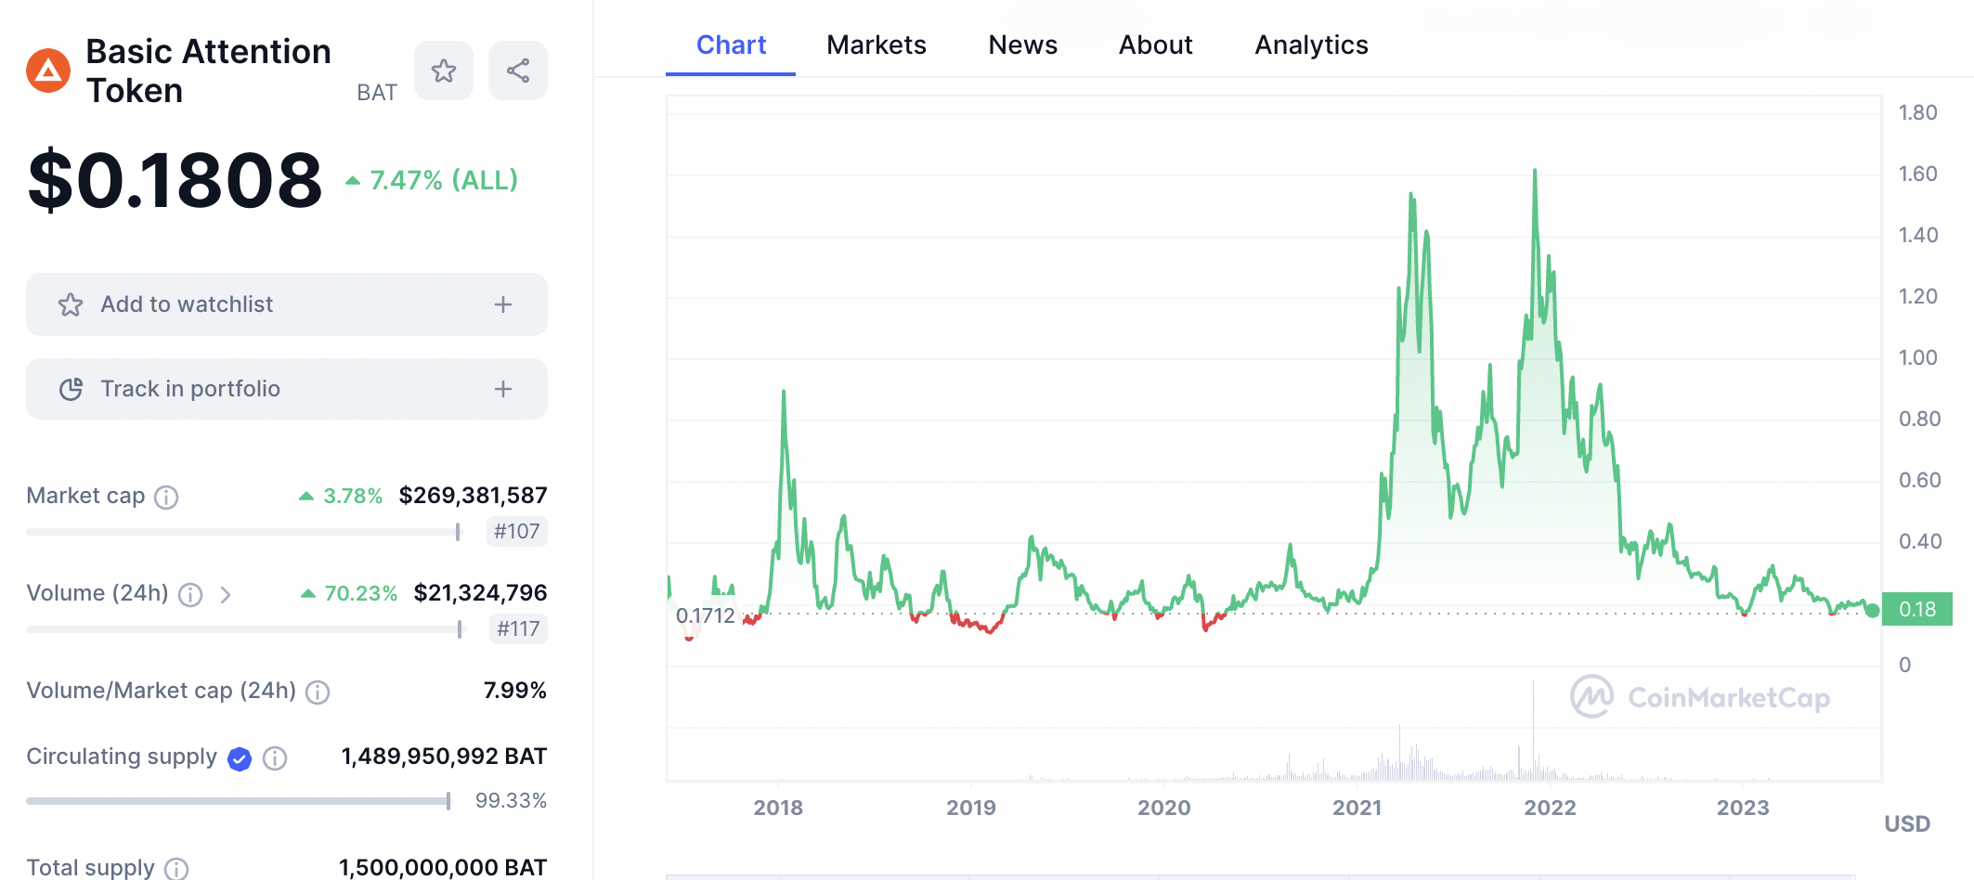1974x880 pixels.
Task: Click the Market cap rank #107 badge
Action: pos(517,532)
